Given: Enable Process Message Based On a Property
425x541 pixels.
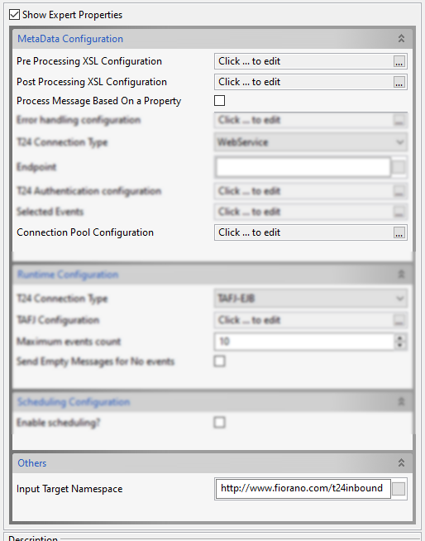Looking at the screenshot, I should click(x=219, y=101).
